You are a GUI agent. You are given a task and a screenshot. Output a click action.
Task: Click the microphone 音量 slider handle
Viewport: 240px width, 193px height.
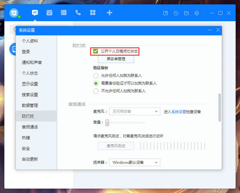(x=107, y=123)
